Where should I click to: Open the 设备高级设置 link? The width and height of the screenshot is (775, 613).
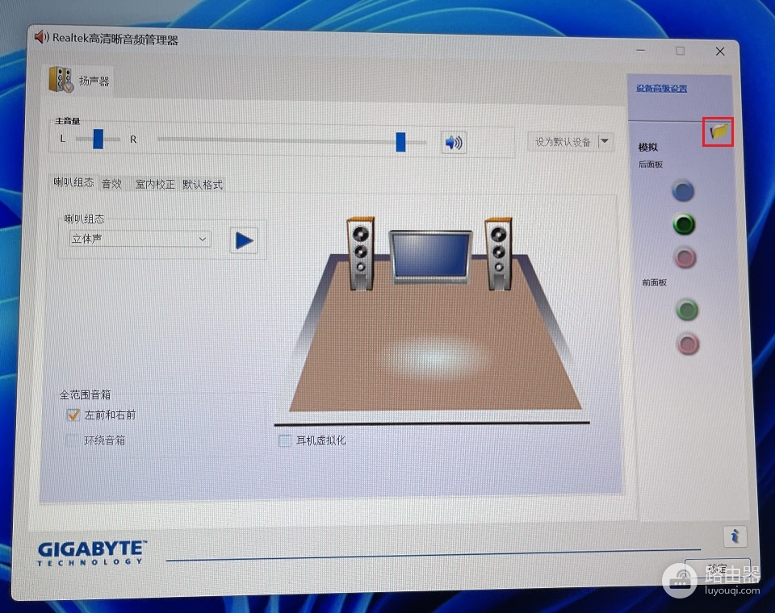coord(661,89)
